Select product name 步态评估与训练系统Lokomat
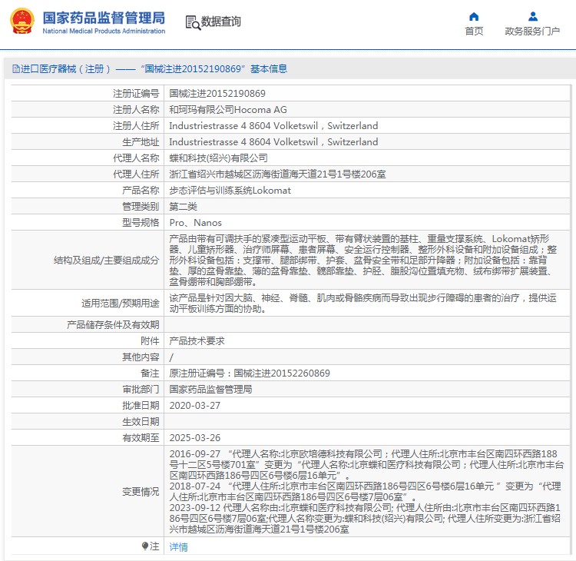The width and height of the screenshot is (576, 561). point(230,191)
